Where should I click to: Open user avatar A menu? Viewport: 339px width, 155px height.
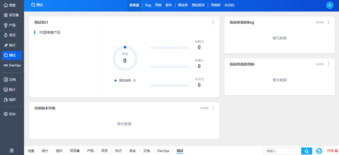click(x=329, y=5)
